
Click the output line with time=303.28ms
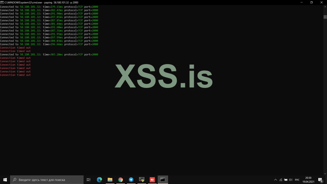(x=49, y=54)
